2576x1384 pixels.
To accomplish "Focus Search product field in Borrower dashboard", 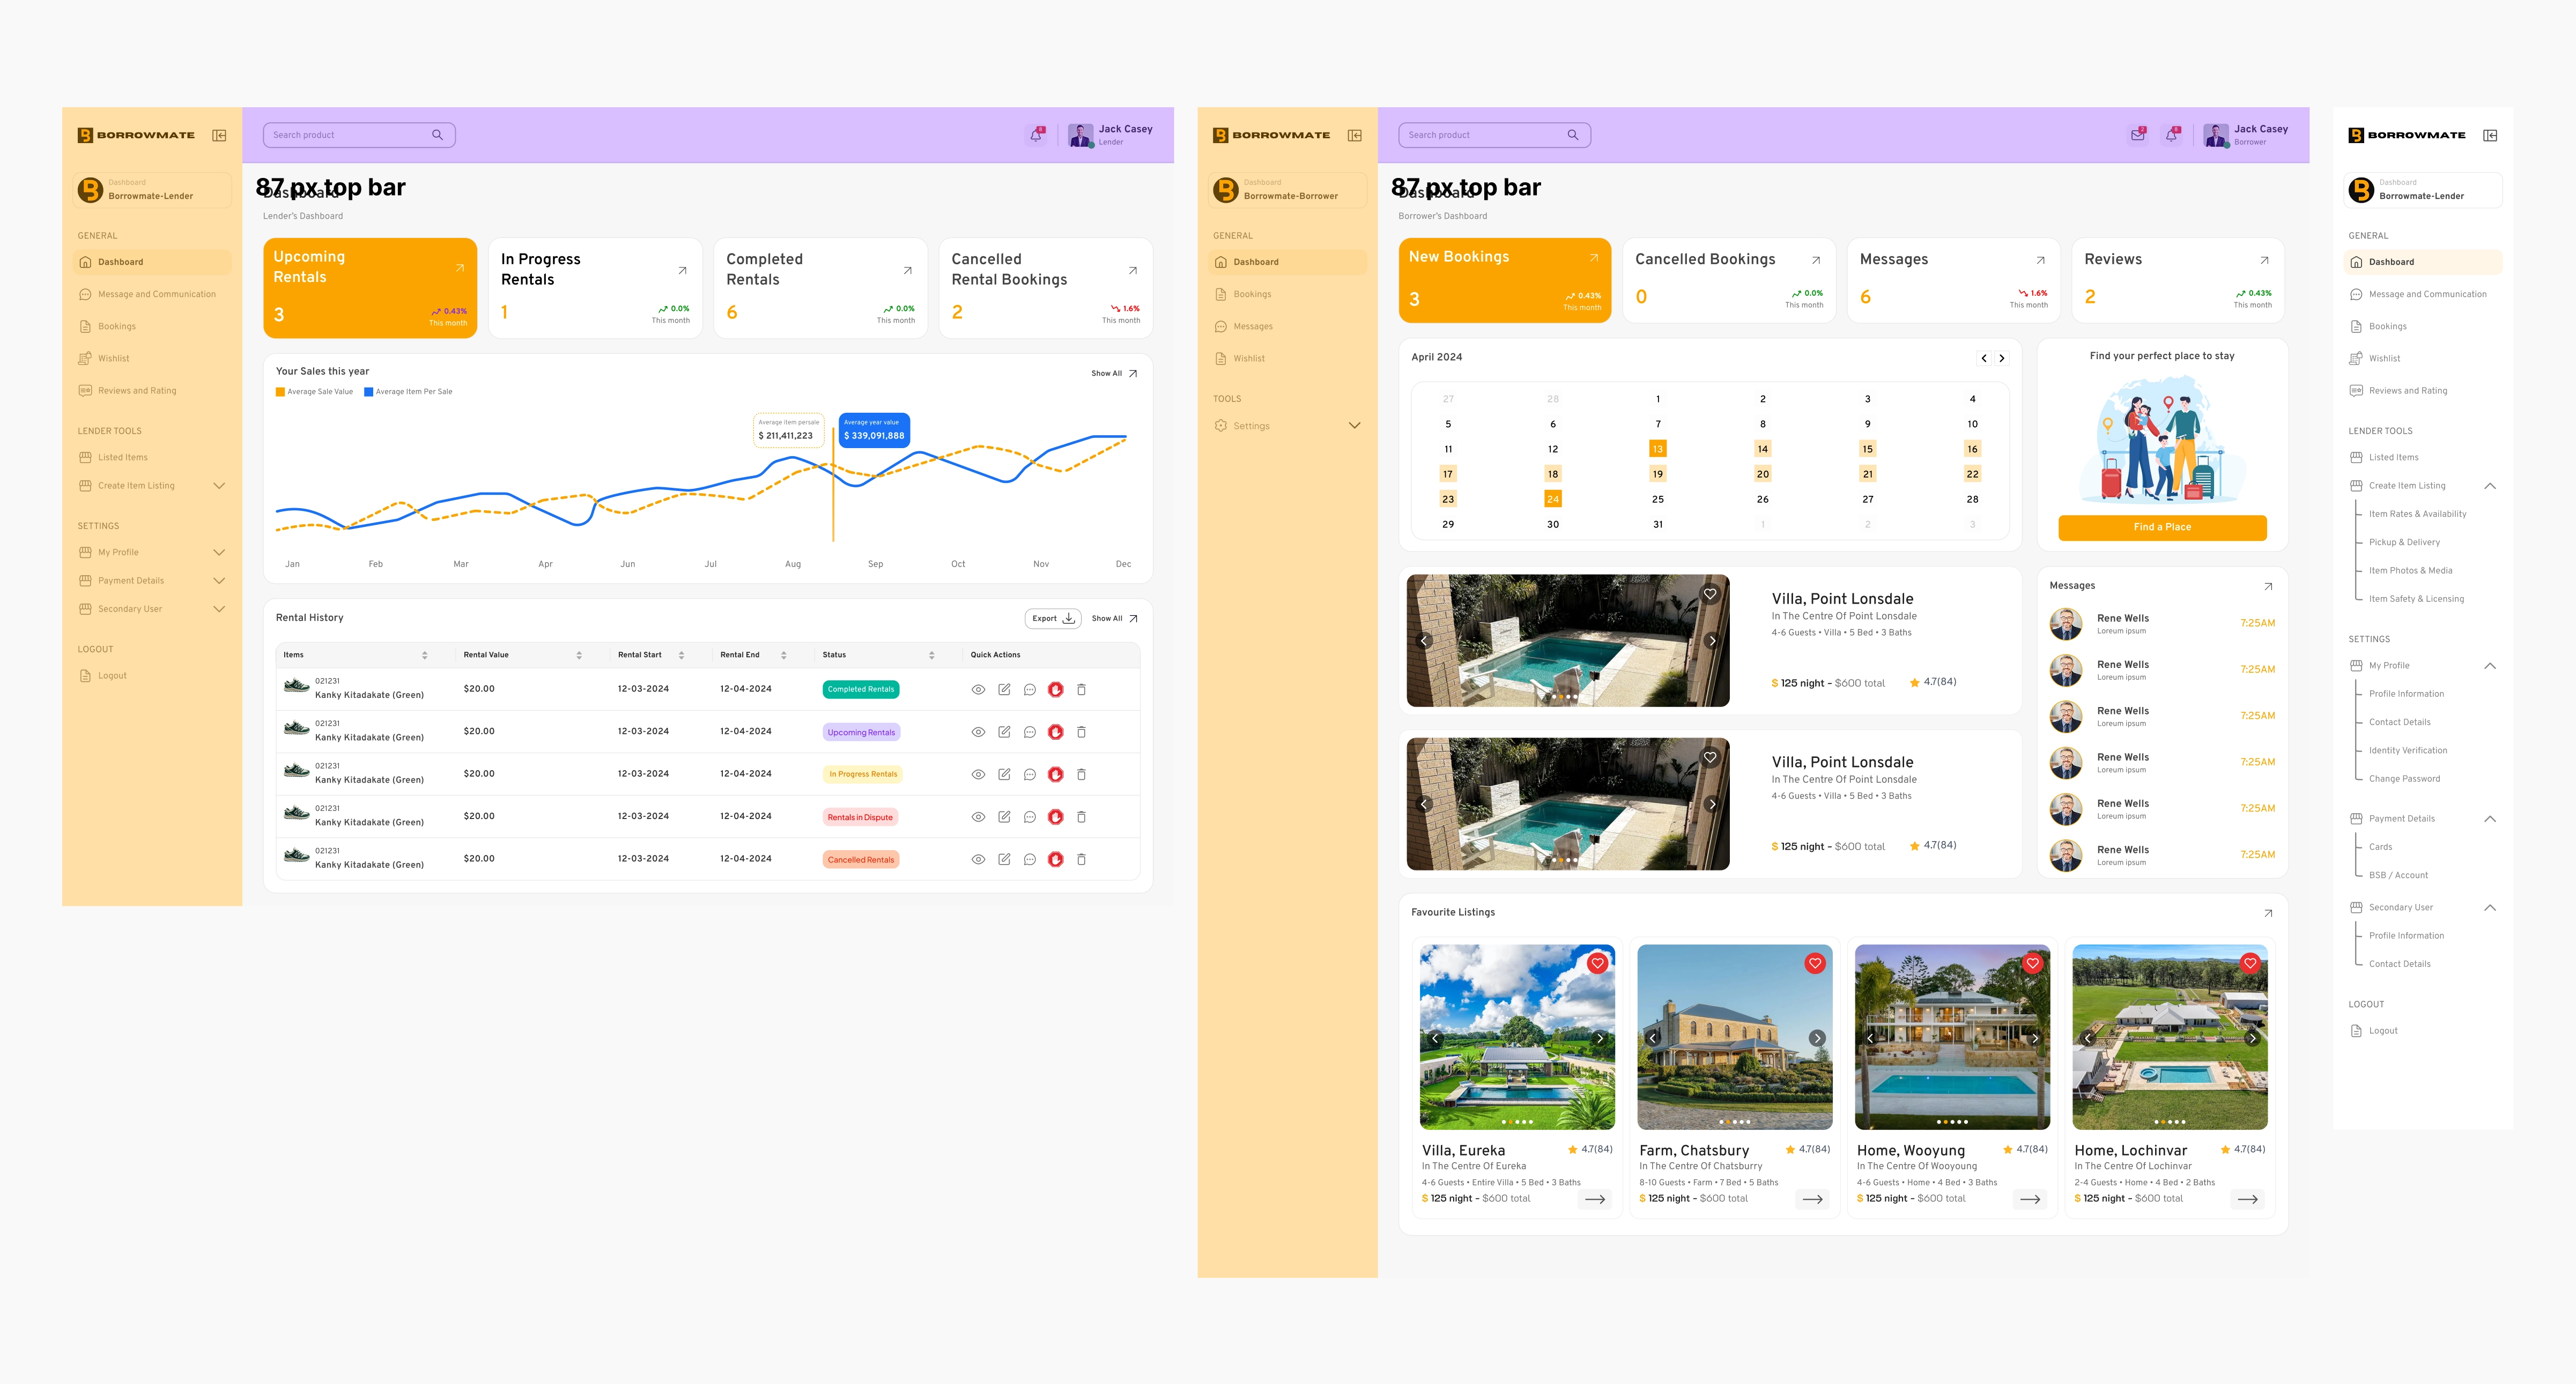I will pos(1494,135).
